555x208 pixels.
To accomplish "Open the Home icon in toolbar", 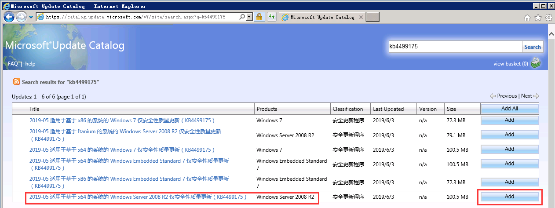I will 527,18.
